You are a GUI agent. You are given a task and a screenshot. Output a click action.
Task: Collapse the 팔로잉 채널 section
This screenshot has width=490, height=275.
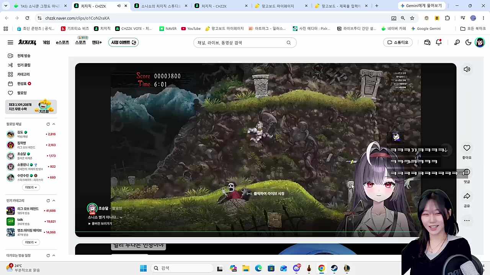tap(54, 124)
